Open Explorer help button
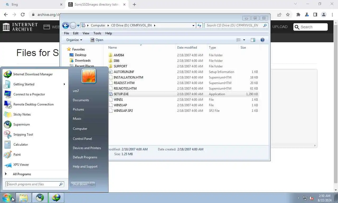 tap(262, 40)
